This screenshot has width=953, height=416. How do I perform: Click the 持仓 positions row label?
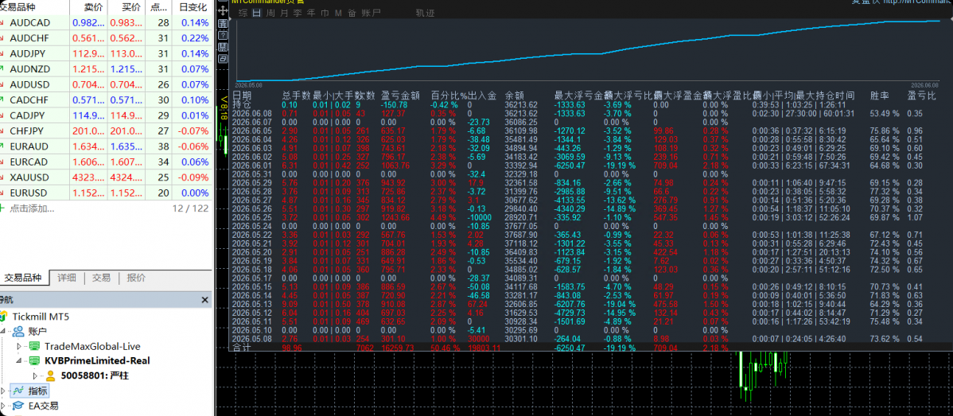pos(241,104)
